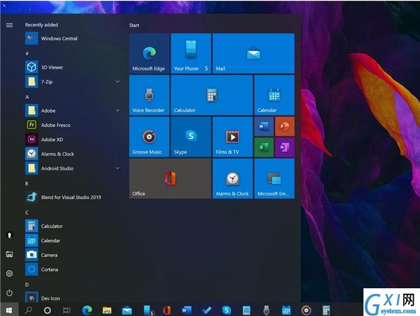Click the Power icon in Start sidebar
This screenshot has width=420, height=316.
click(x=9, y=293)
